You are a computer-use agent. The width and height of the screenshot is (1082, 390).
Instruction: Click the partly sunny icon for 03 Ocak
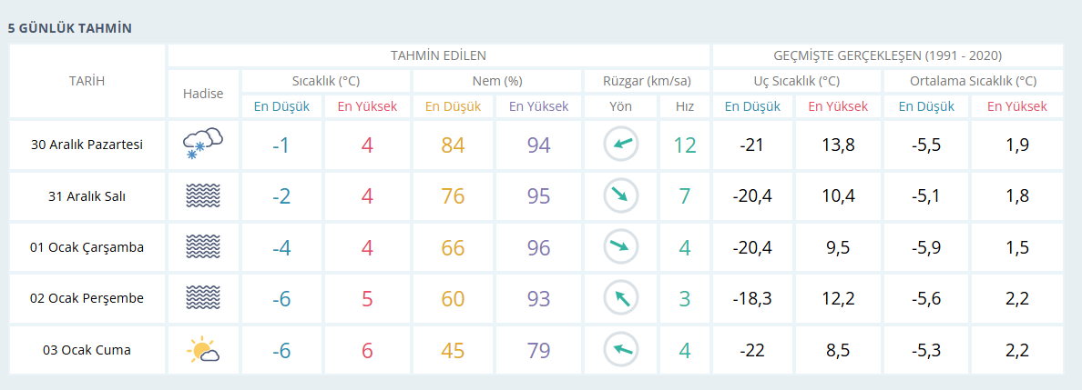[203, 350]
